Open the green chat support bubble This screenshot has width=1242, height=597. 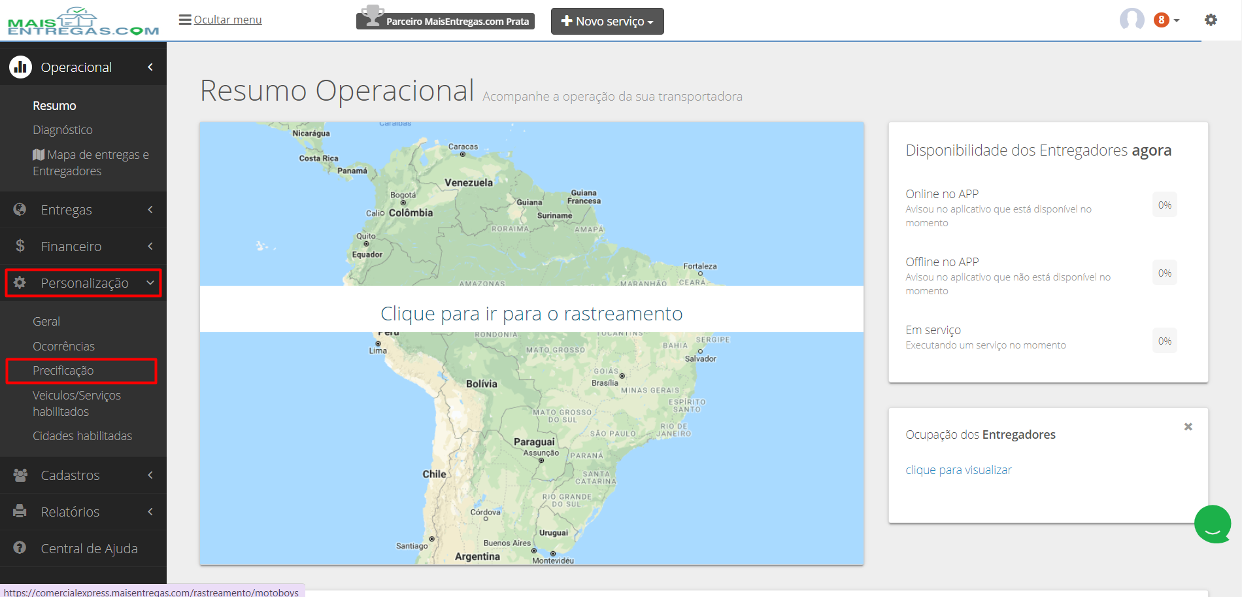click(1213, 524)
